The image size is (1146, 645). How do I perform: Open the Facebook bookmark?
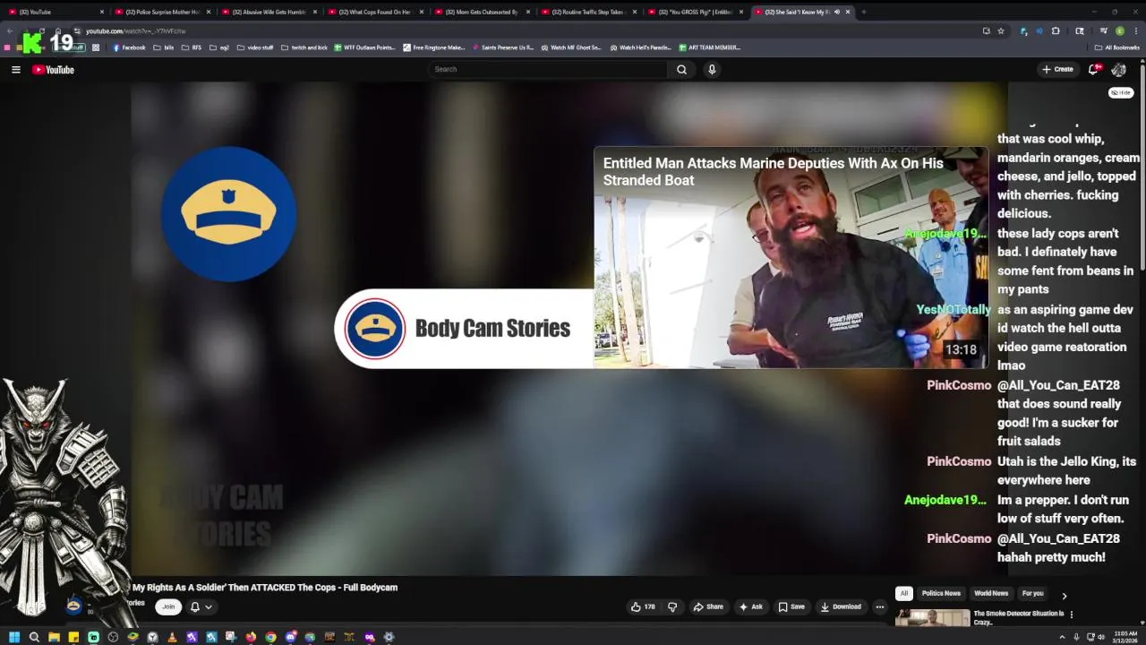pos(129,47)
